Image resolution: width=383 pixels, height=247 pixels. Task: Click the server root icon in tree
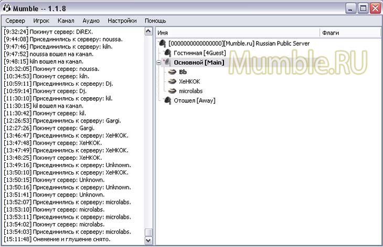[163, 44]
